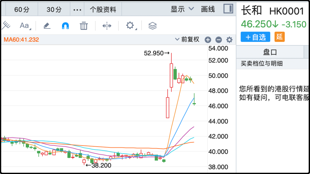Open more periods via ellipsis button
The height and width of the screenshot is (174, 310).
pos(77,9)
